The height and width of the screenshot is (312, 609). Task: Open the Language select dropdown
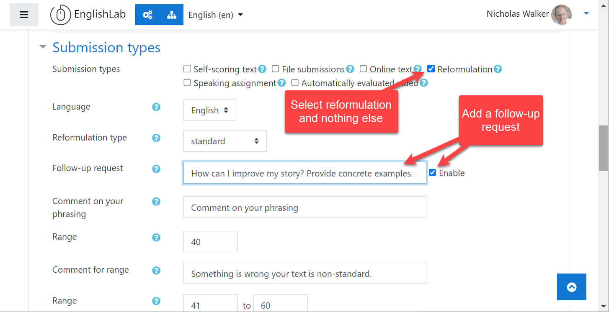[x=210, y=110]
